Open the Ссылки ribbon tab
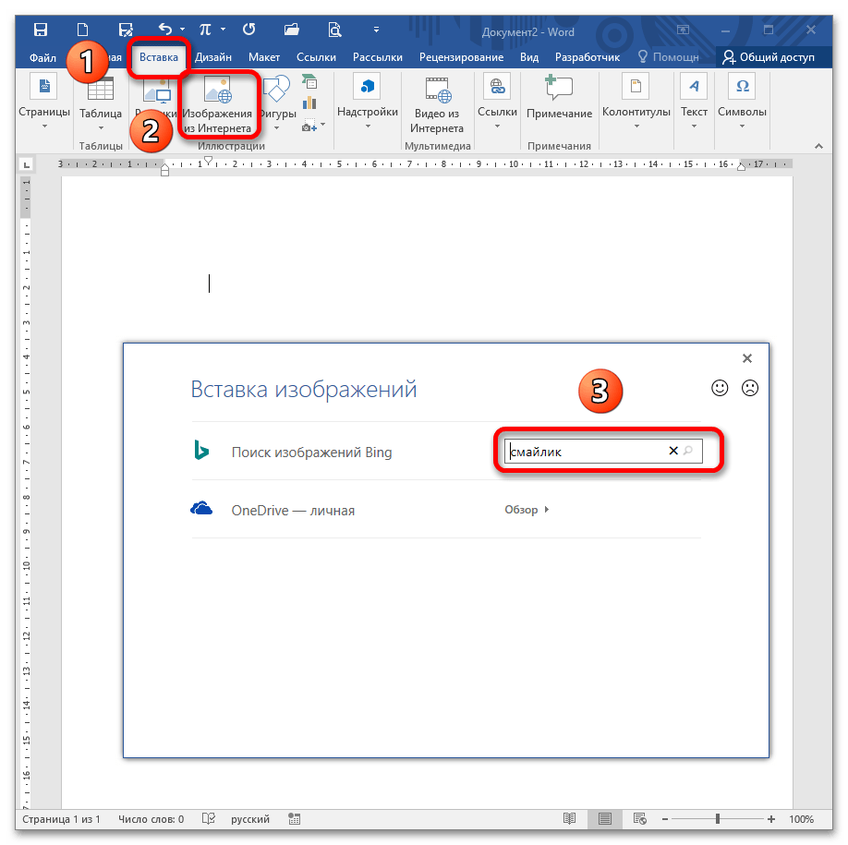Image resolution: width=848 pixels, height=845 pixels. coord(316,57)
